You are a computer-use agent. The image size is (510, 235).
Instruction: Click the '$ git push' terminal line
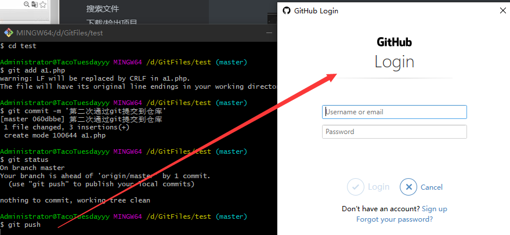pyautogui.click(x=20, y=225)
